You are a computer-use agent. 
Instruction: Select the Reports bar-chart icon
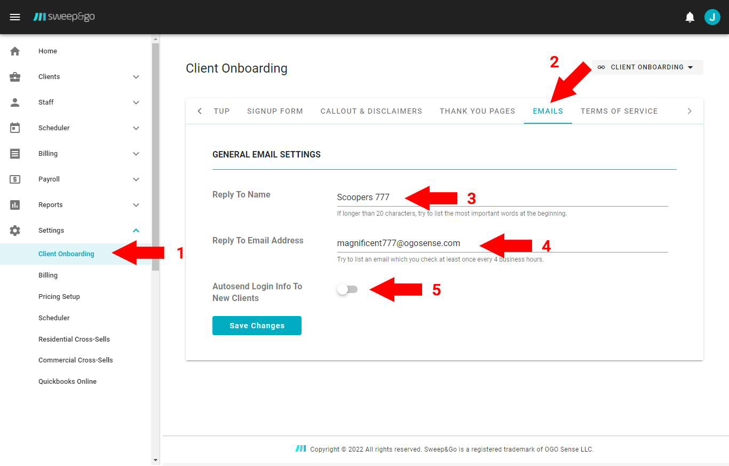(x=15, y=204)
